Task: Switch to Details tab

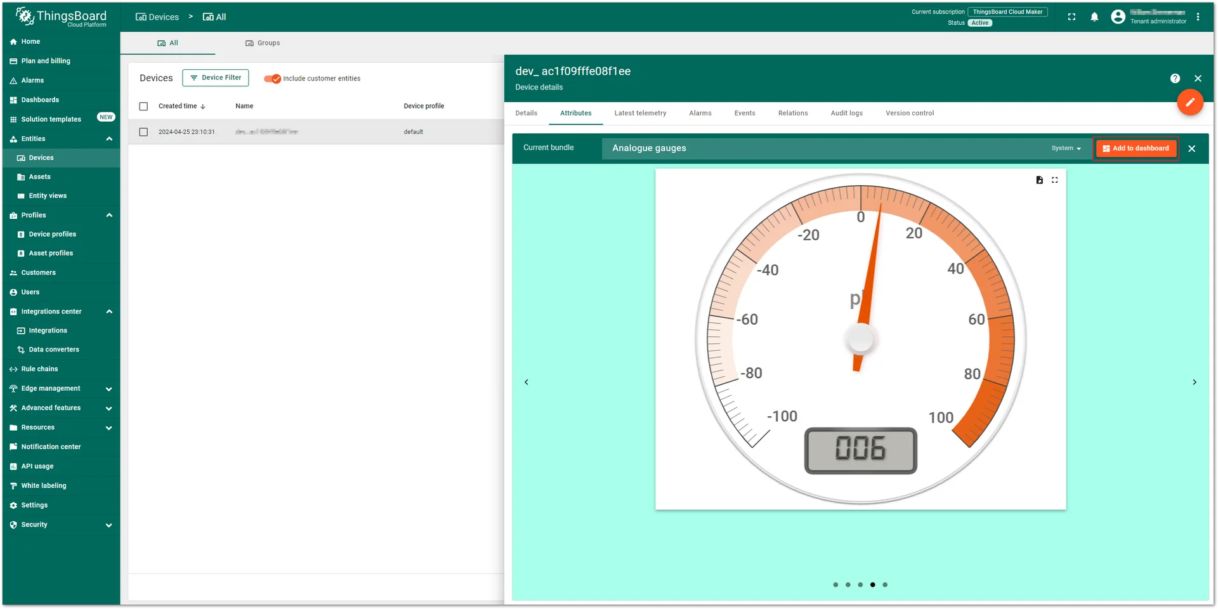Action: coord(527,114)
